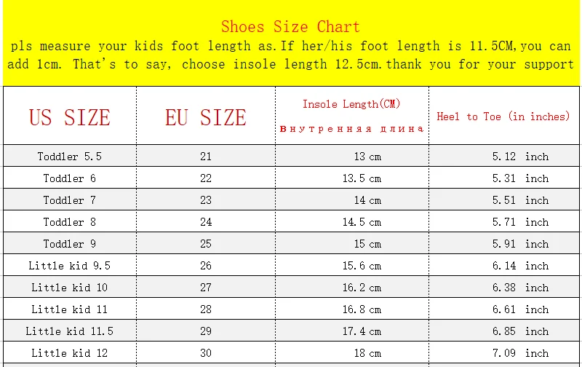Select the Toddler 7 row label
The image size is (582, 367).
coord(70,200)
